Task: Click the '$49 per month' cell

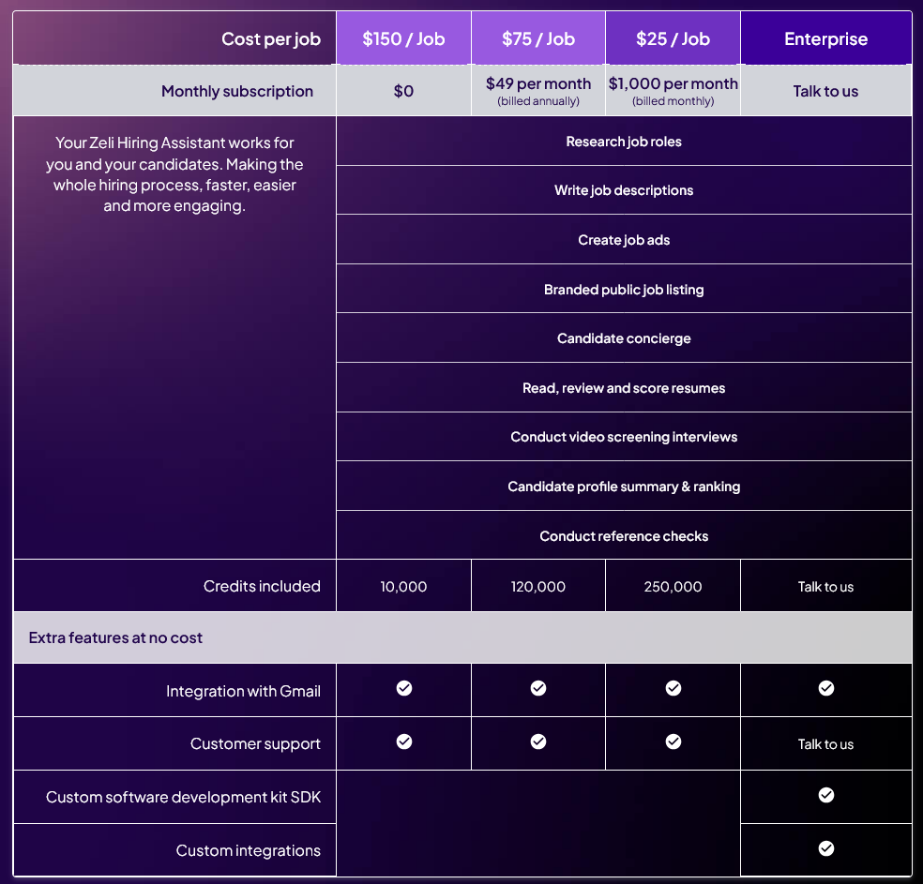Action: click(538, 91)
